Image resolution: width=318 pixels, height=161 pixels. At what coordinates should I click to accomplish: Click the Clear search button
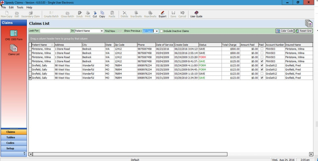point(119,31)
